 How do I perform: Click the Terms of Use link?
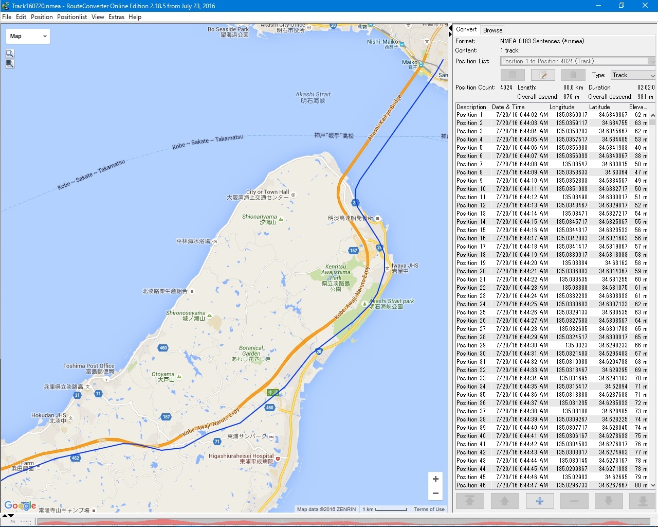coord(429,510)
